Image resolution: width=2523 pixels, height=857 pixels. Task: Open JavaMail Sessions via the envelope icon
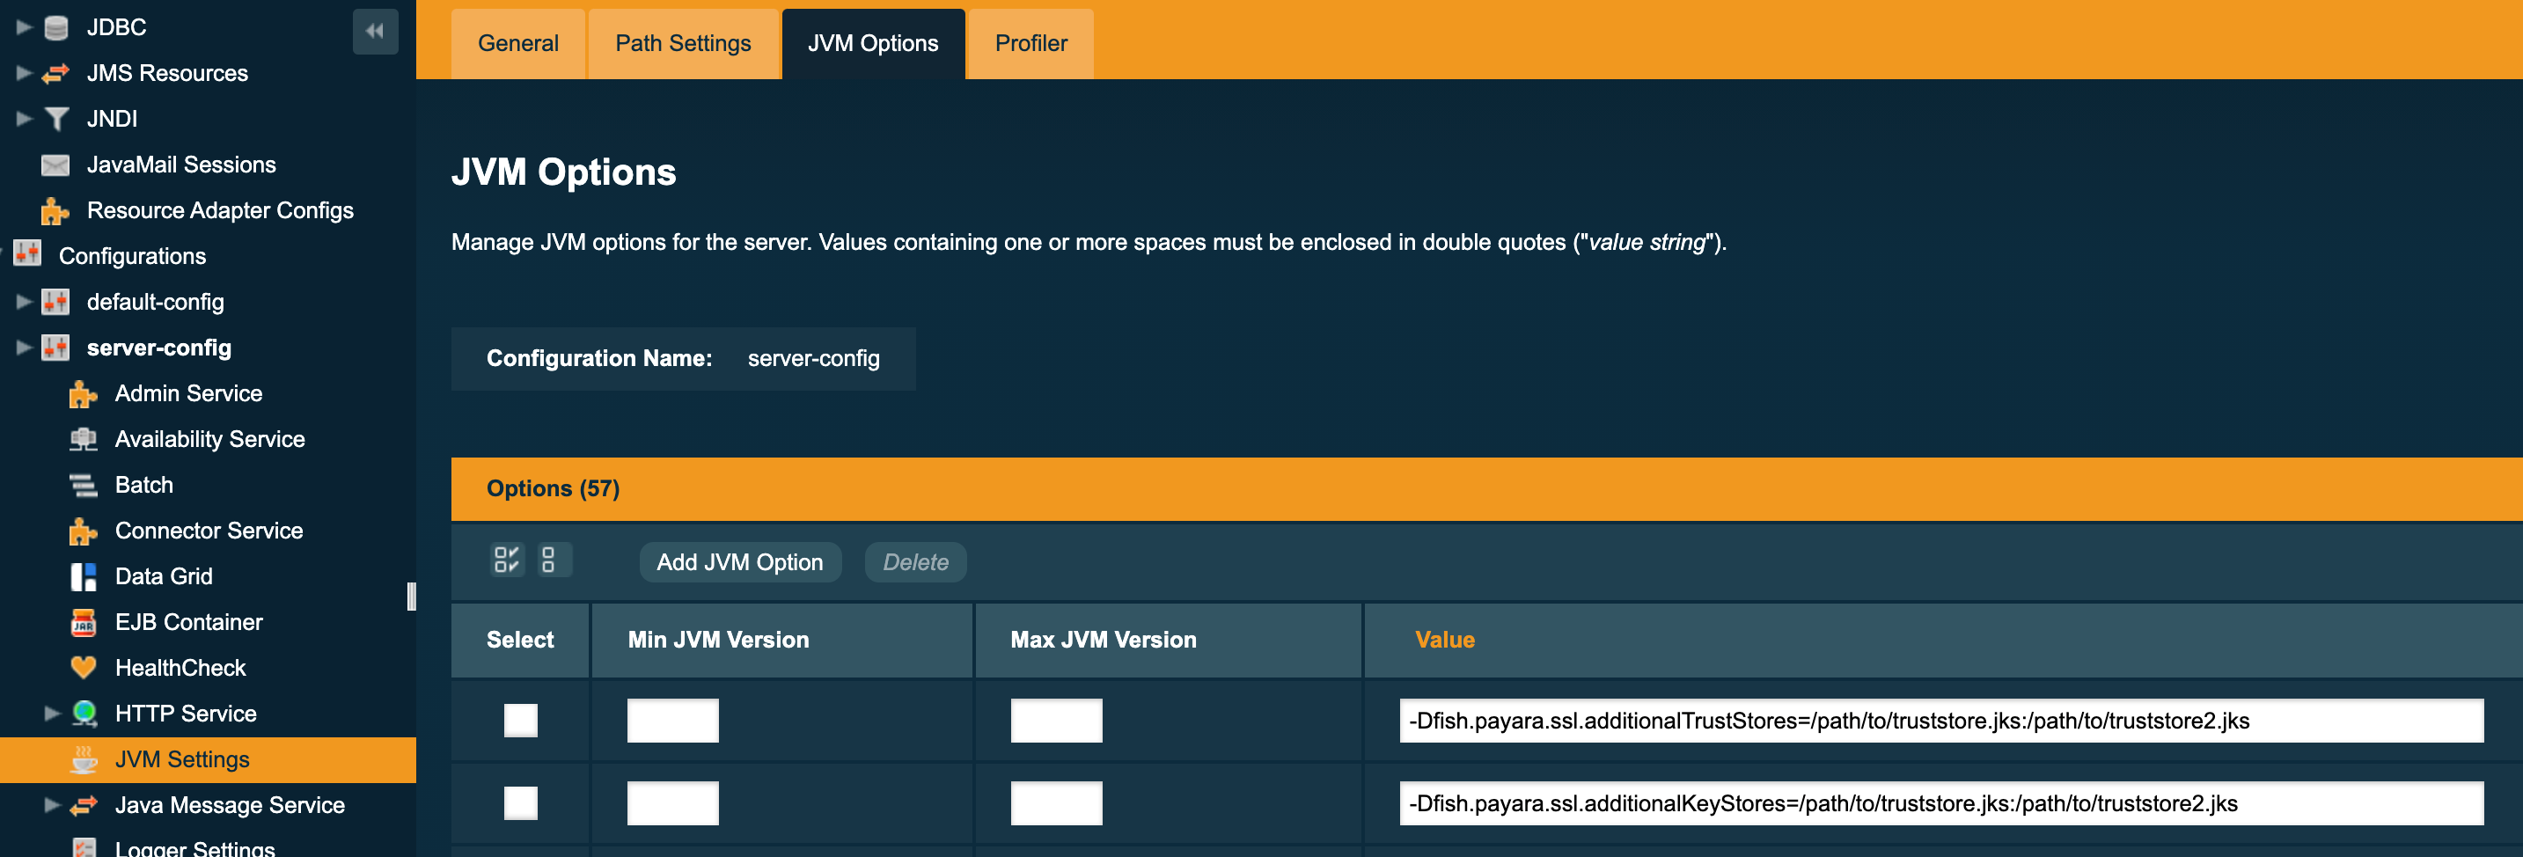click(55, 164)
